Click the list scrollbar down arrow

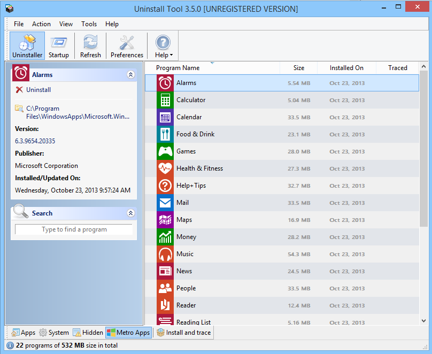(424, 321)
